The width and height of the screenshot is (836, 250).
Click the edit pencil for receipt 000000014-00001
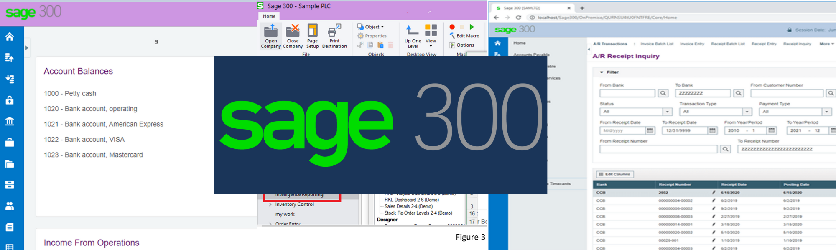click(714, 225)
